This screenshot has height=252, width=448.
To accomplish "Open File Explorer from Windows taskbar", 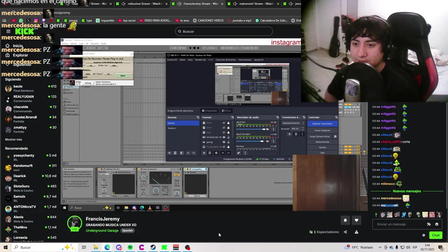I will pos(96,247).
